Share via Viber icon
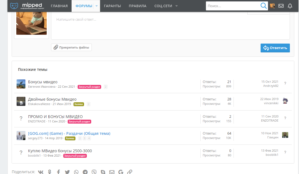This screenshot has height=174, width=299. click(94, 172)
